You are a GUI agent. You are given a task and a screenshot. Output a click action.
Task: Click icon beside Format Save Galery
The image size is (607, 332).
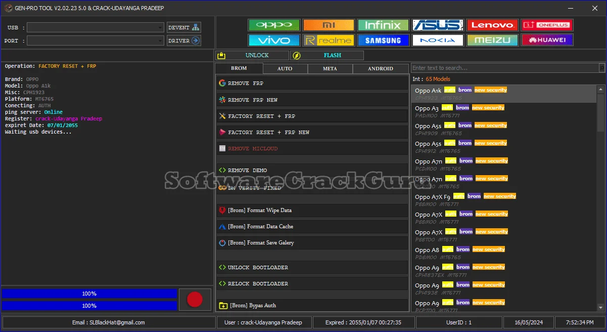(x=222, y=242)
